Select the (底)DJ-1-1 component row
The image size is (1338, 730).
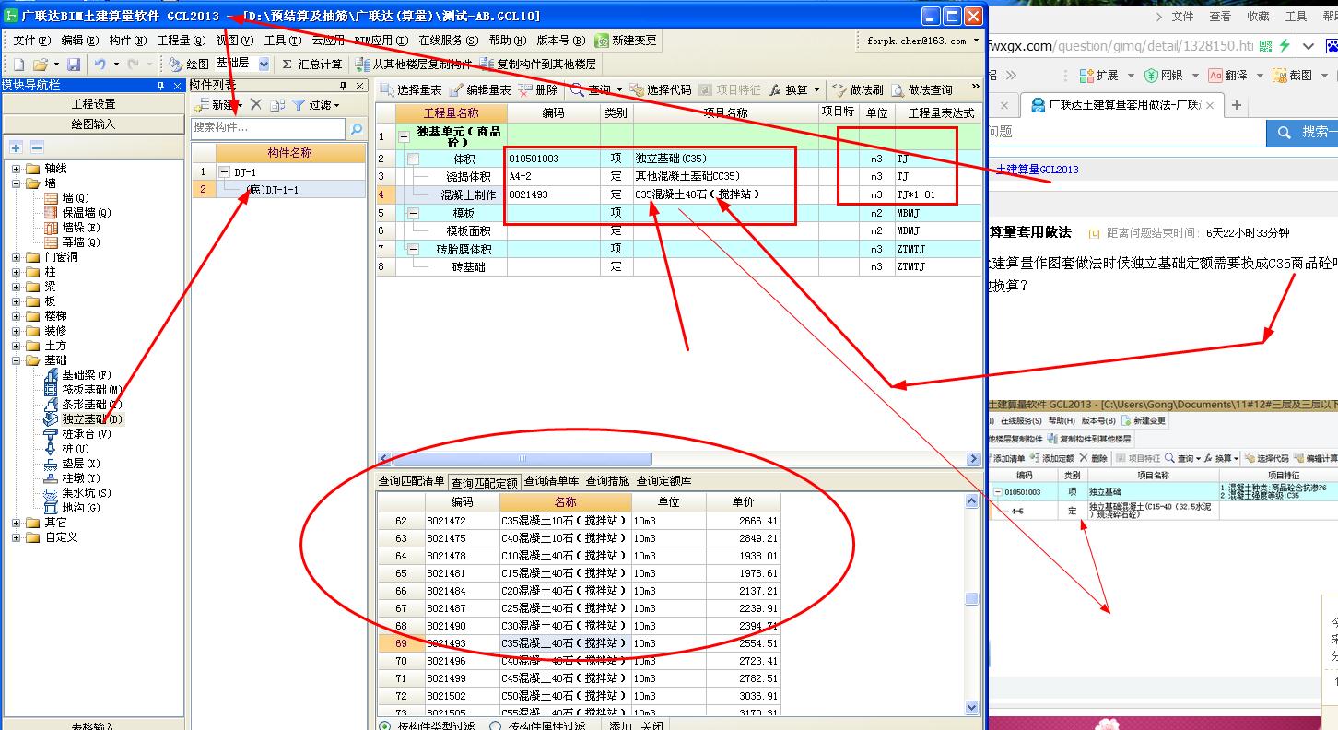pos(279,190)
